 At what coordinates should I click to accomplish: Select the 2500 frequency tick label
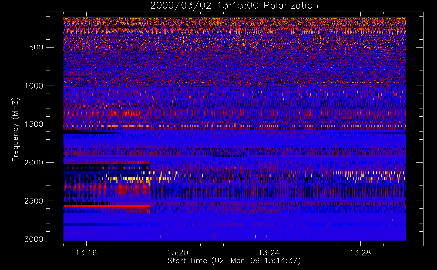[34, 201]
